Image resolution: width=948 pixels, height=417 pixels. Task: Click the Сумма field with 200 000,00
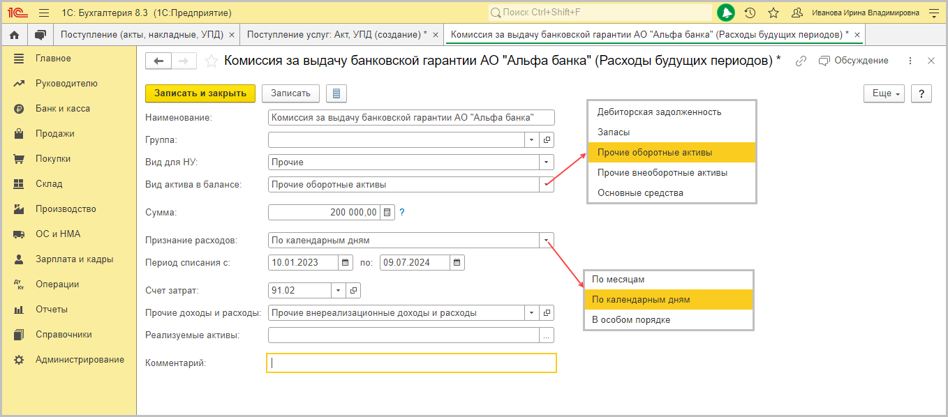tap(325, 212)
